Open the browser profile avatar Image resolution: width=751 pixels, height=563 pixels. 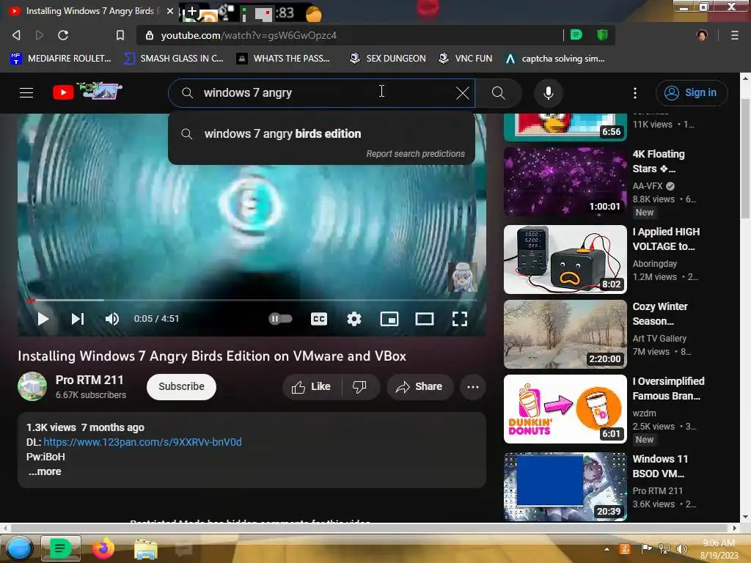tap(702, 35)
